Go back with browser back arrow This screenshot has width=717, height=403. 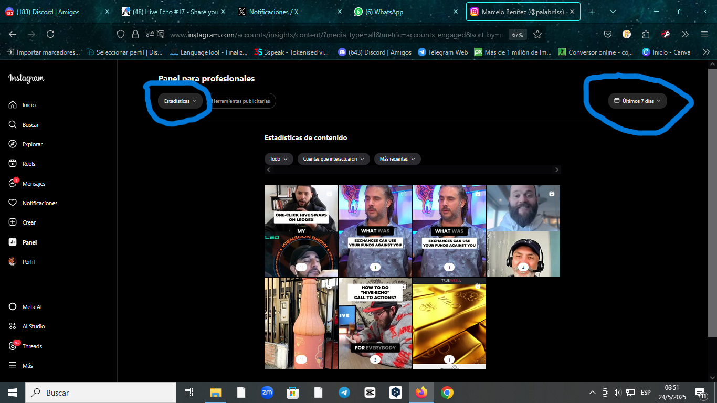pos(13,34)
